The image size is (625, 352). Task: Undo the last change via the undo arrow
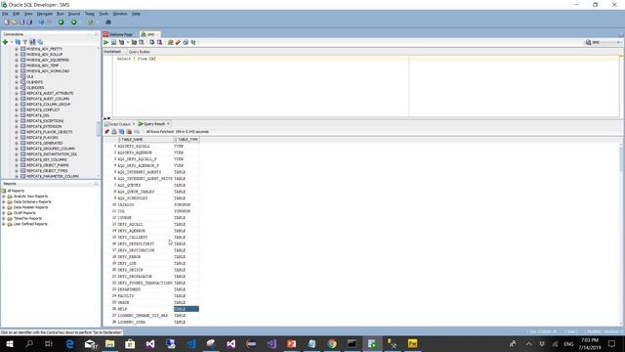pyautogui.click(x=41, y=22)
